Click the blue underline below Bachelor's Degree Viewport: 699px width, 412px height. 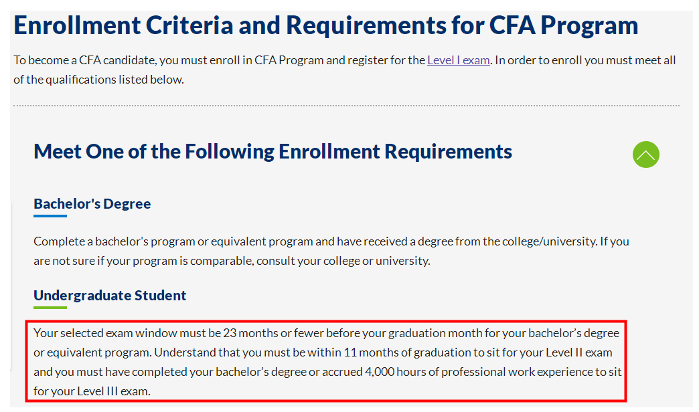pyautogui.click(x=50, y=216)
